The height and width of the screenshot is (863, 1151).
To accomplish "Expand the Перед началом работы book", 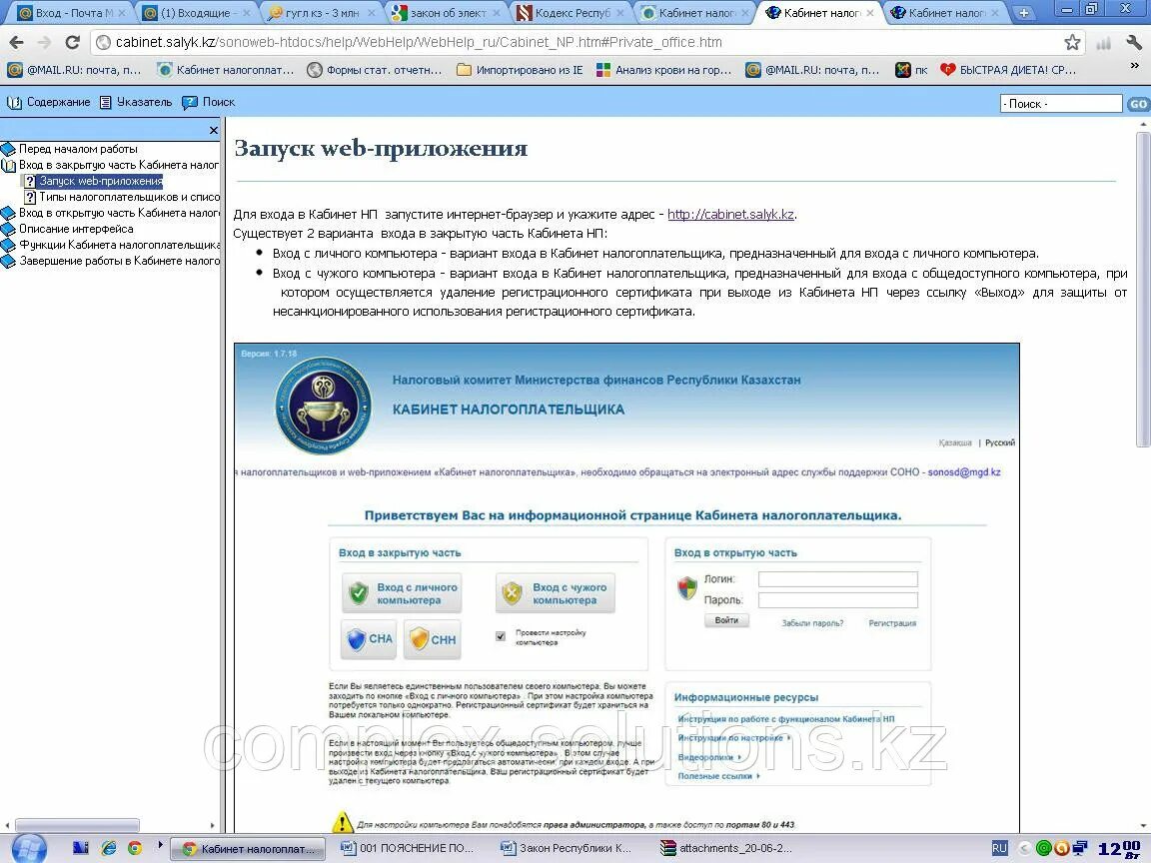I will [x=70, y=149].
